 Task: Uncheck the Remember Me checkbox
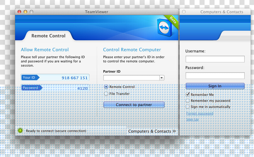(x=187, y=95)
